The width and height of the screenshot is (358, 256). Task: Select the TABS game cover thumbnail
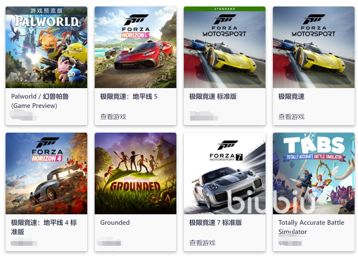click(x=313, y=173)
